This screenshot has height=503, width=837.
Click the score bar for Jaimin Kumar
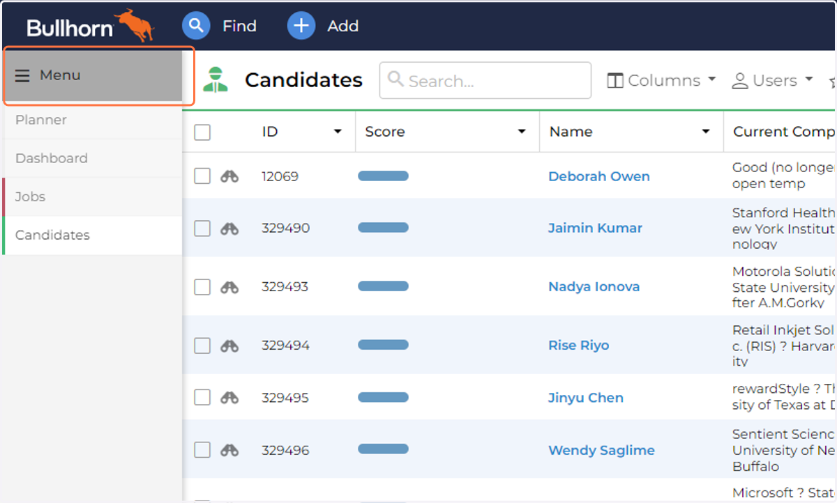tap(383, 228)
